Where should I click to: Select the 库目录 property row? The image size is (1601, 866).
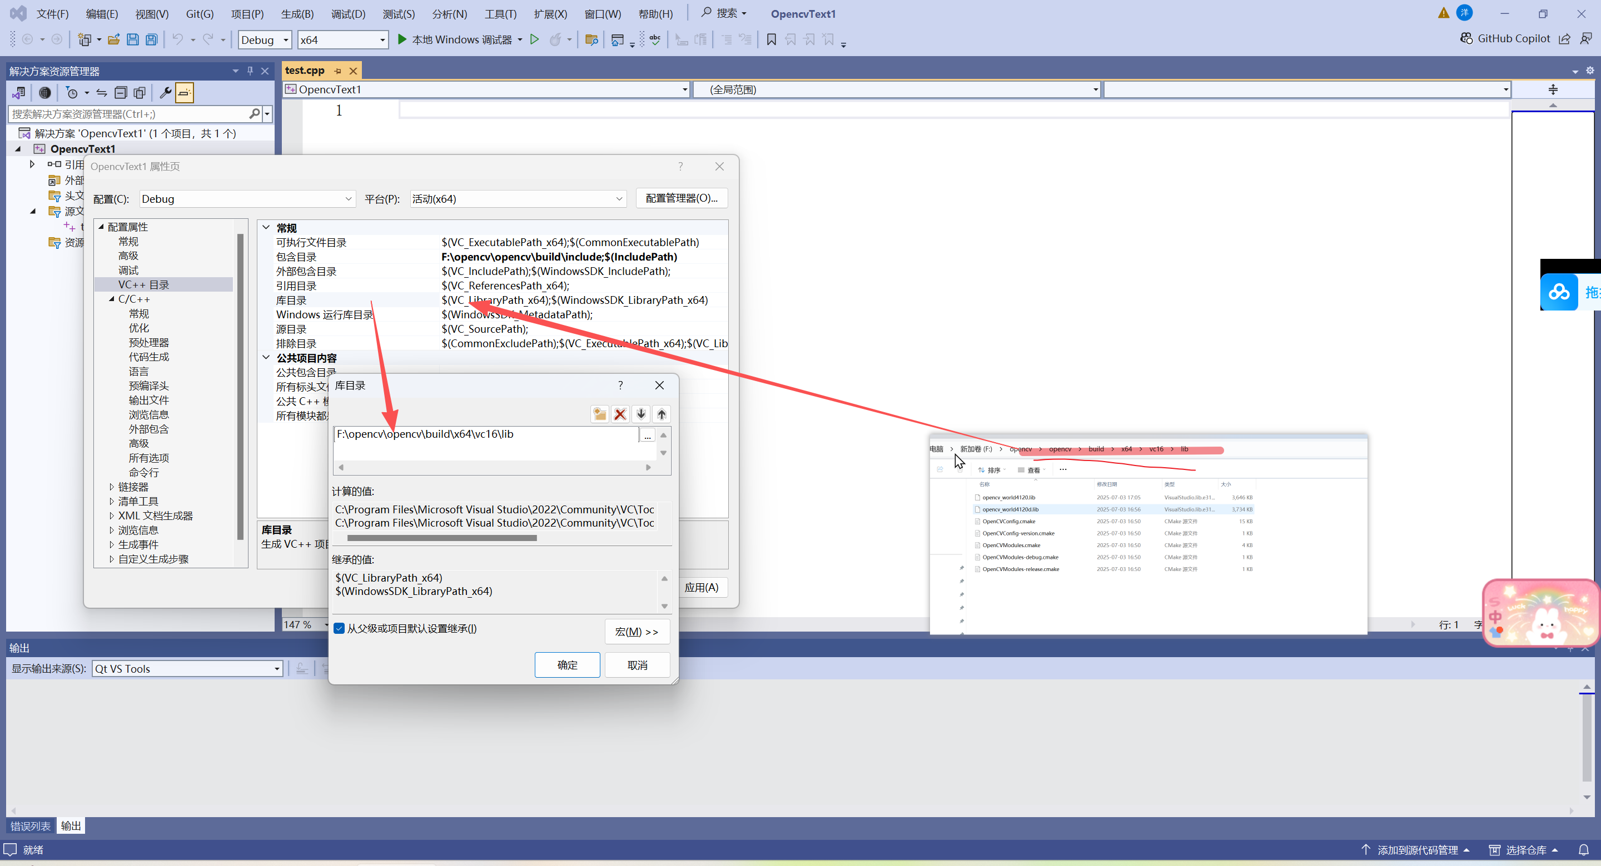[501, 300]
